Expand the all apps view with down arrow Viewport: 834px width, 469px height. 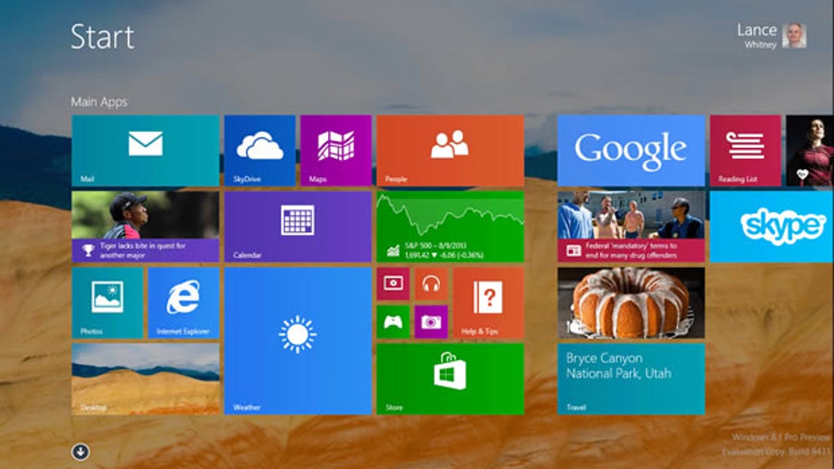pyautogui.click(x=80, y=452)
